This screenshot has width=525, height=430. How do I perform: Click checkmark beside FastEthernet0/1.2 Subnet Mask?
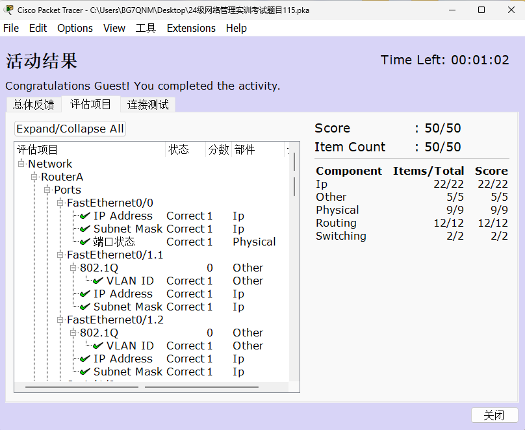(x=84, y=372)
